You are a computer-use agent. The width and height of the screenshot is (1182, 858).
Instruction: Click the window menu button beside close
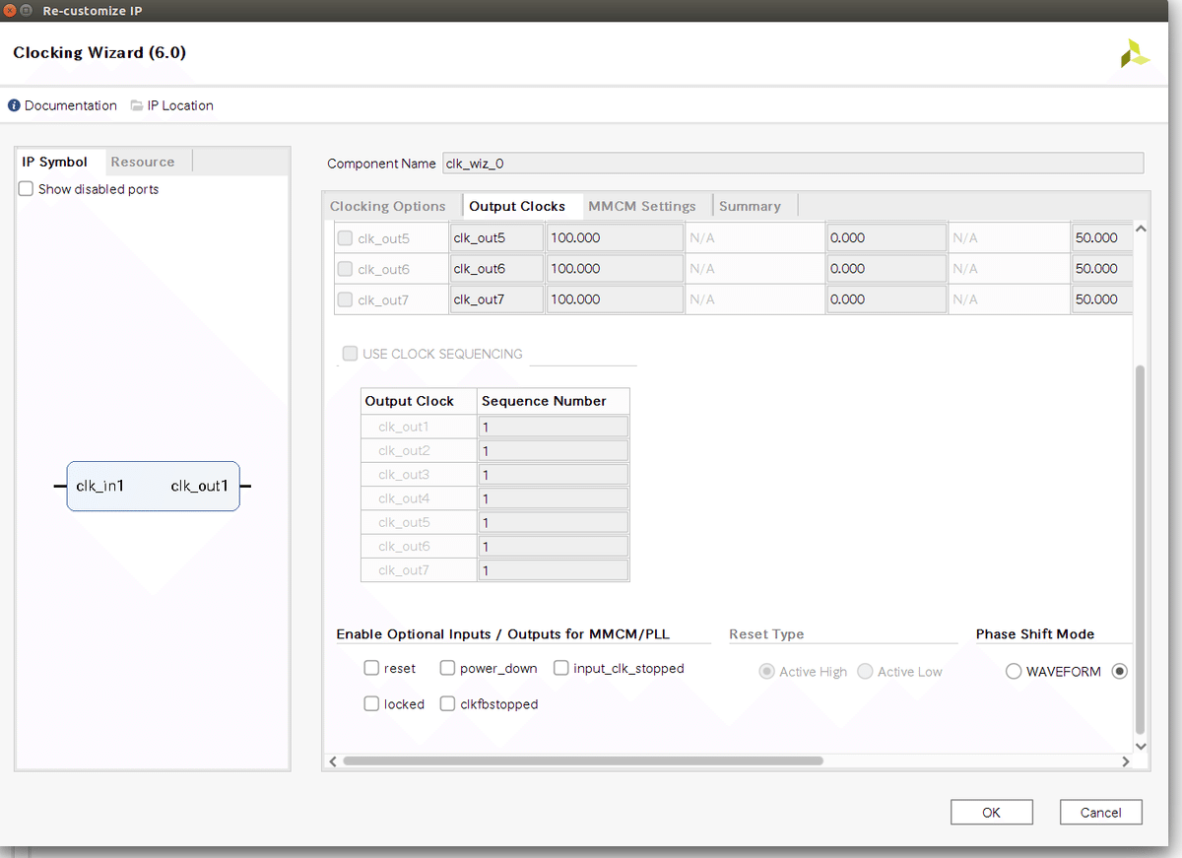pos(27,10)
